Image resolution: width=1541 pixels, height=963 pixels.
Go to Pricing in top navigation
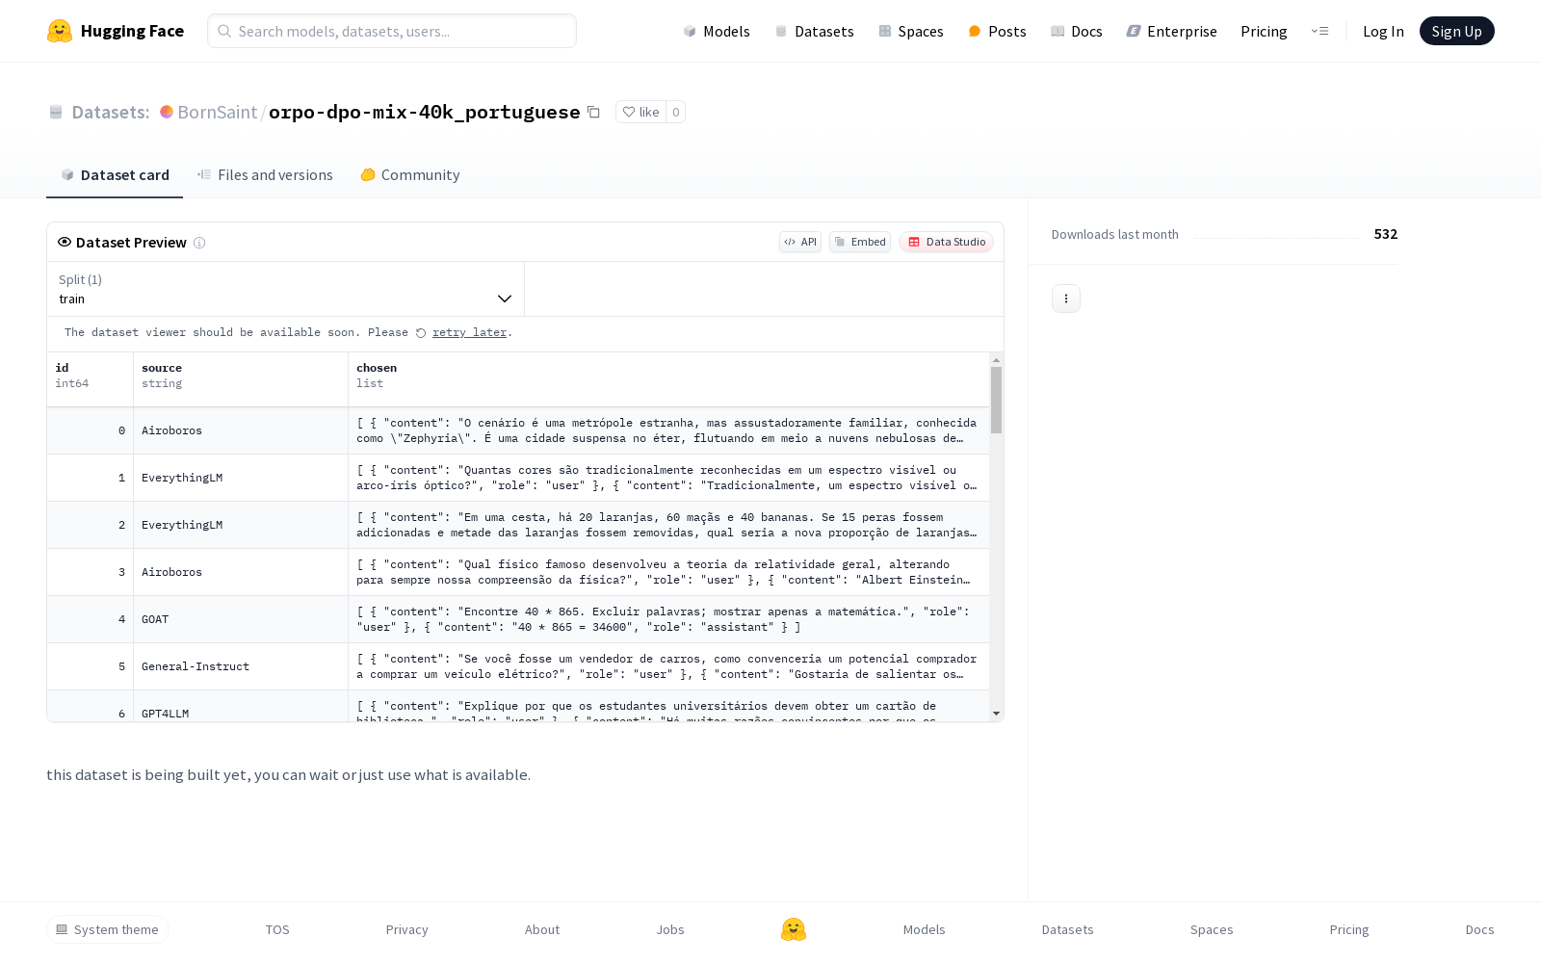click(1264, 31)
